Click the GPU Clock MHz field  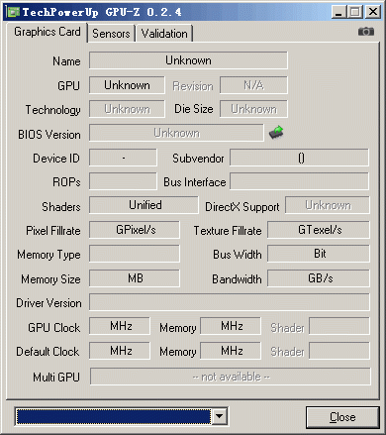point(120,326)
